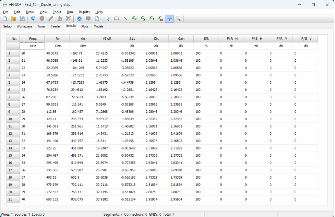335x217 pixels.
Task: Rotate view around the Z axis
Action: (152, 19)
